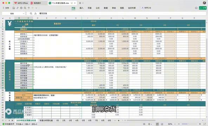Viewport: 208px width, 126px height.
Task: Click the Save icon in quick toolbar
Action: click(14, 8)
